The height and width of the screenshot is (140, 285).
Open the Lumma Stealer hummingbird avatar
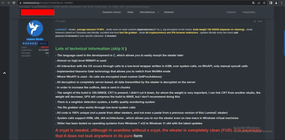click(35, 28)
